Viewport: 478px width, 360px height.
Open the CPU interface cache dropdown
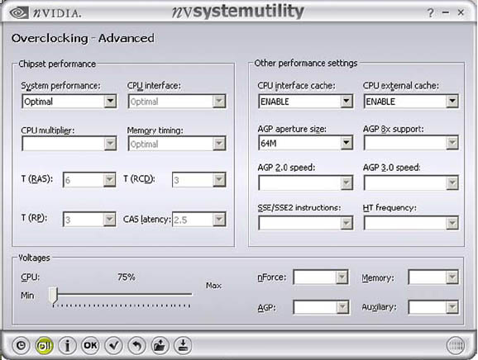[x=306, y=102]
